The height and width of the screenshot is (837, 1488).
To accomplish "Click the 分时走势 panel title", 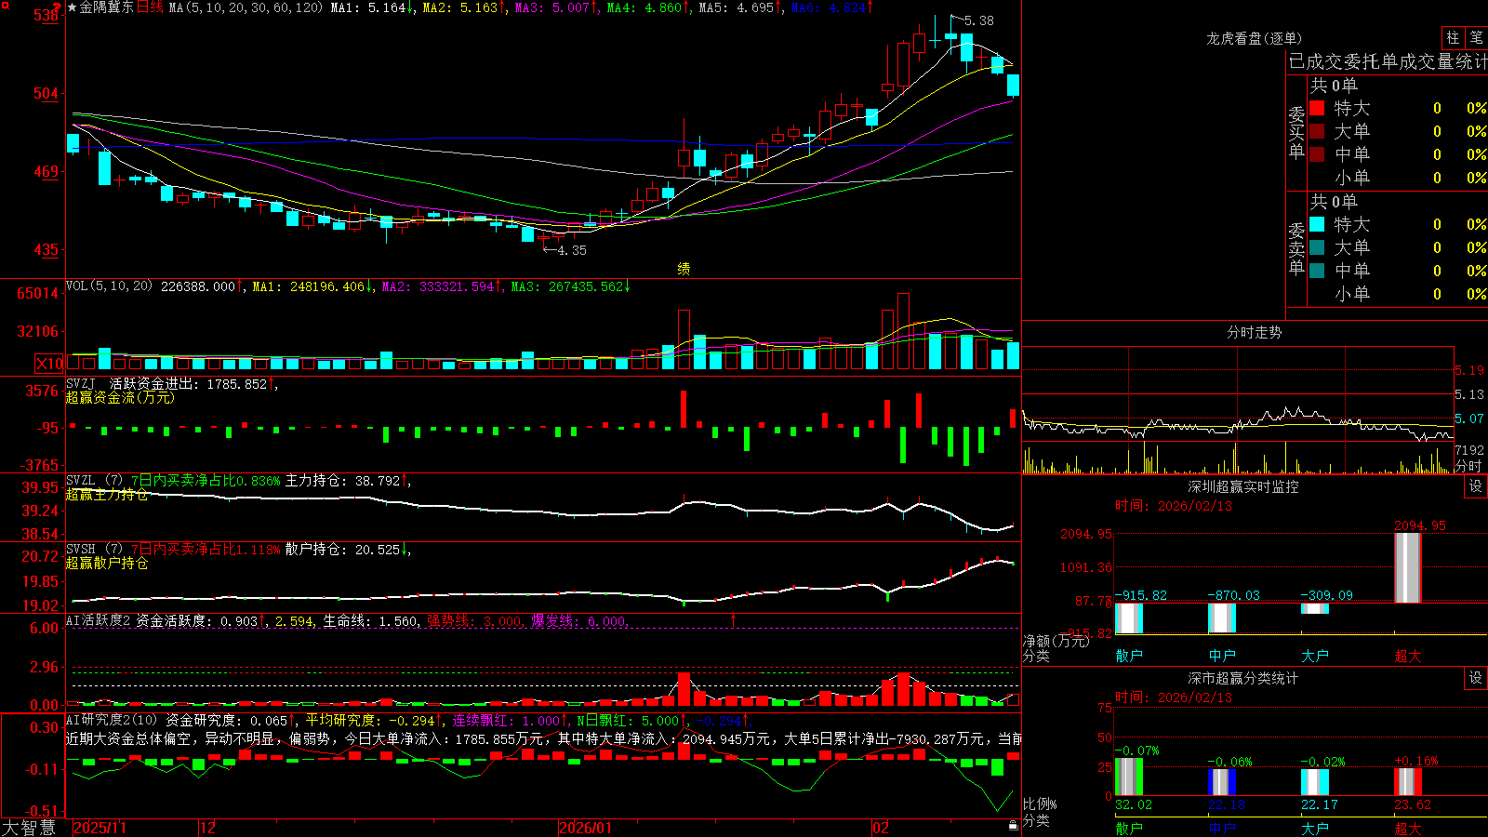I will 1254,332.
